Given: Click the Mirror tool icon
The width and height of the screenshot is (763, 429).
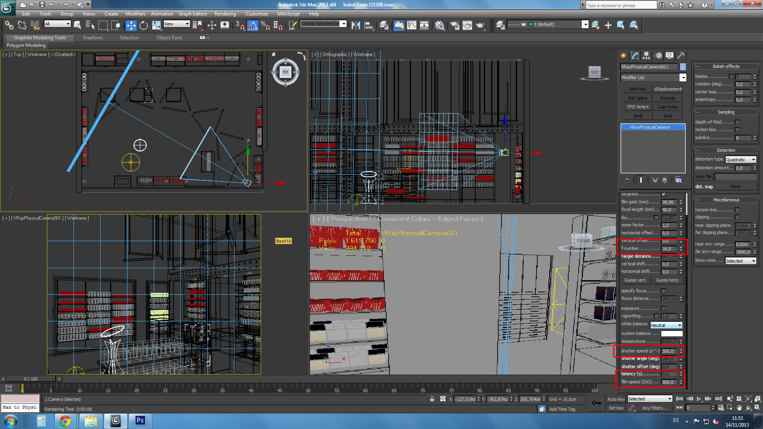Looking at the screenshot, I should point(356,25).
